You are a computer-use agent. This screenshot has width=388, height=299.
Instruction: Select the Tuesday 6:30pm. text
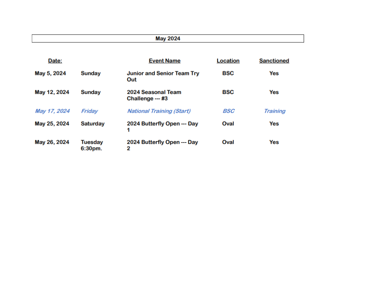pyautogui.click(x=92, y=145)
